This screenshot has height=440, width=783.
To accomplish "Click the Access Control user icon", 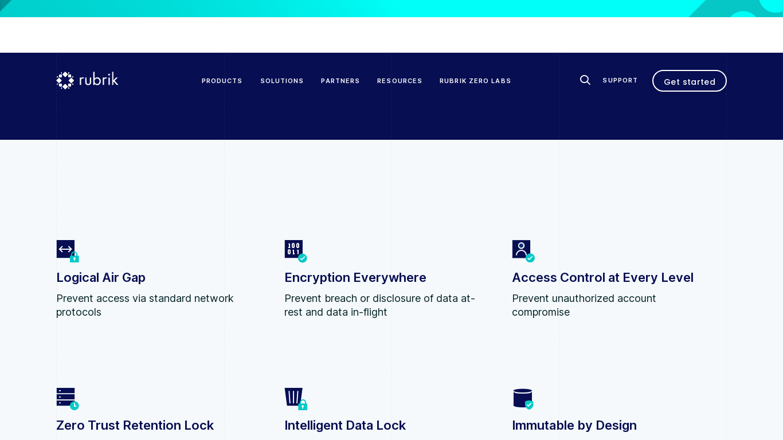I will 523,251.
